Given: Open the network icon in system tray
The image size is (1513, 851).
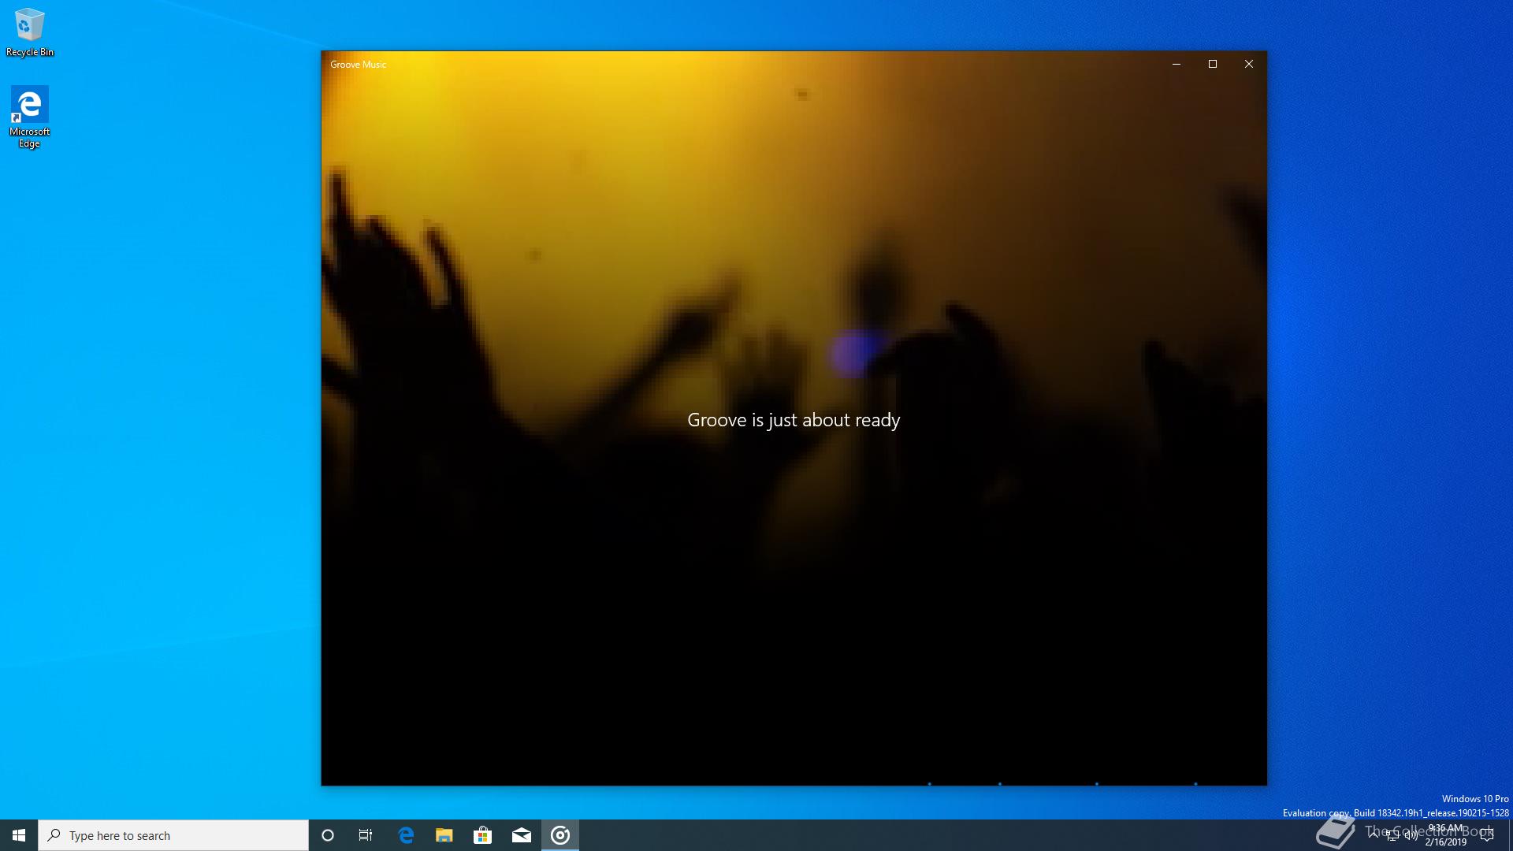Looking at the screenshot, I should click(x=1392, y=835).
